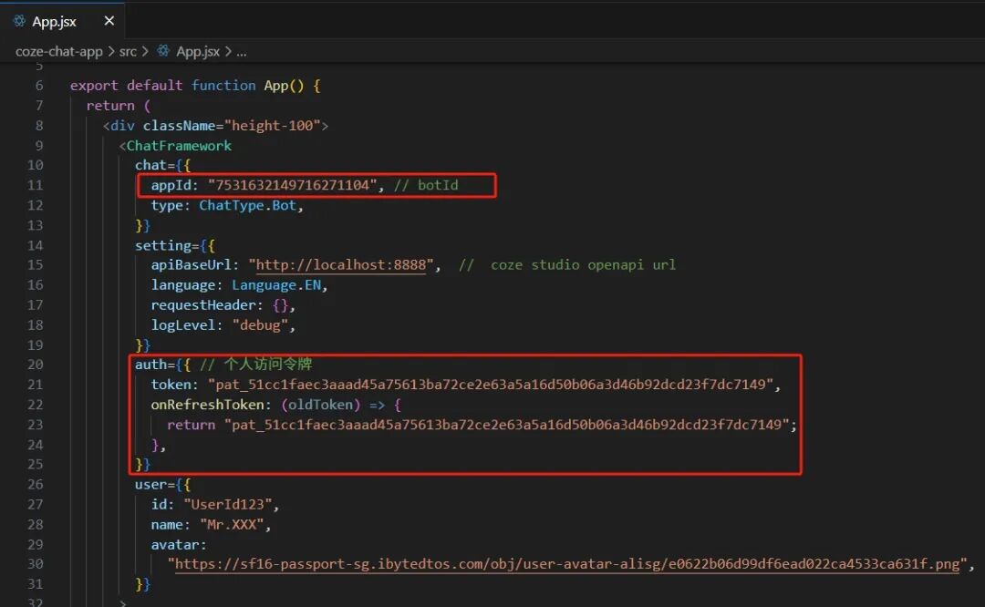
Task: Select the App.jsx editor tab
Action: click(x=55, y=21)
